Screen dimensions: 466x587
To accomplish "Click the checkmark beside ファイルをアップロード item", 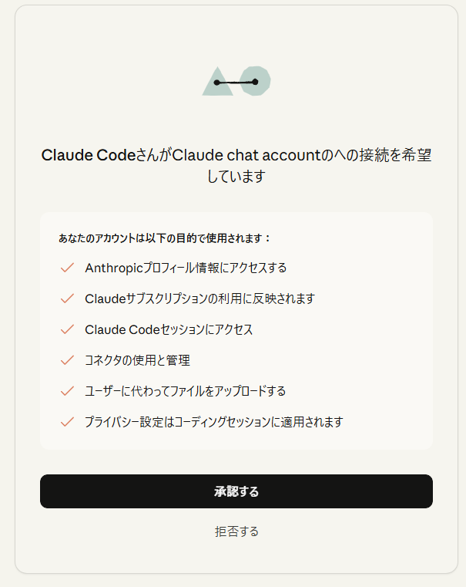I will coord(67,391).
